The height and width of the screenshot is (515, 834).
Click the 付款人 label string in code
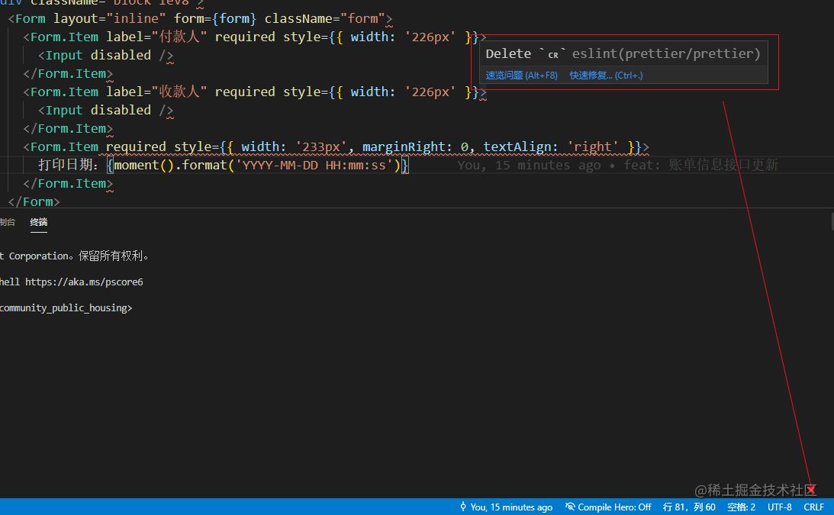pyautogui.click(x=179, y=37)
